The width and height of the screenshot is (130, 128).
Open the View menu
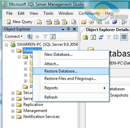34,13
